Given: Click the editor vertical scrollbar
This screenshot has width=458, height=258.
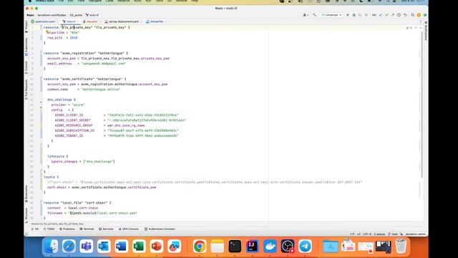Looking at the screenshot, I should (422, 104).
